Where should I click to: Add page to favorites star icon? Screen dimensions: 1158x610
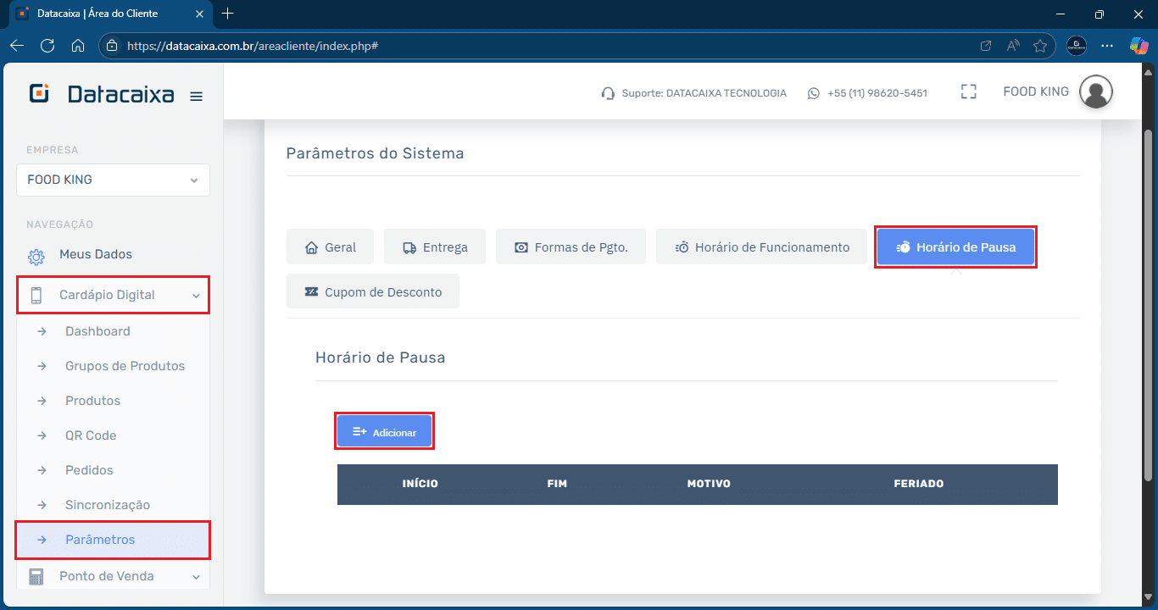point(1040,46)
